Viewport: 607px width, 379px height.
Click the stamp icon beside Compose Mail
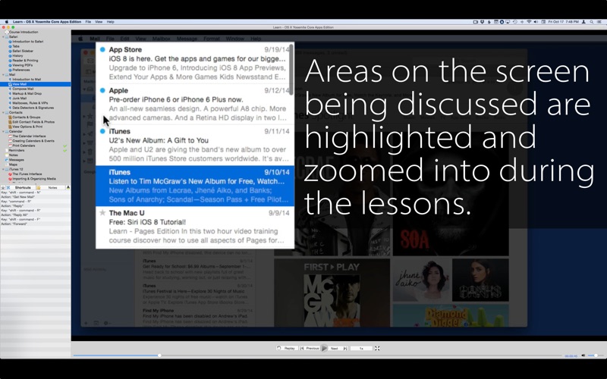(x=10, y=89)
